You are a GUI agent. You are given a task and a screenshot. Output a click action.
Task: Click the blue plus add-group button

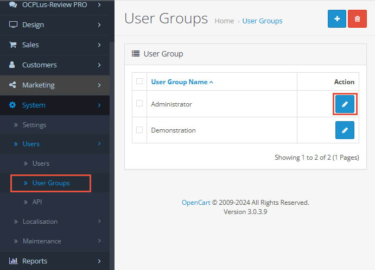click(x=336, y=18)
